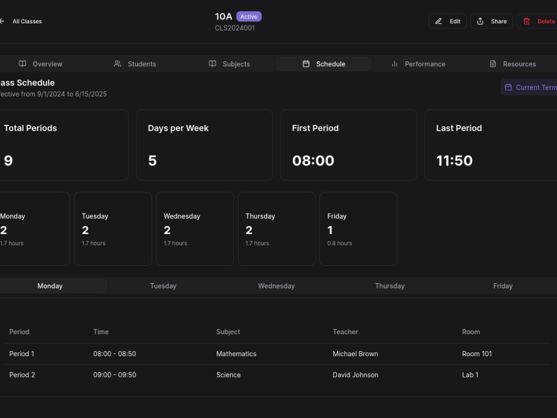Select the Schedule tab label
557x418 pixels.
coord(331,64)
